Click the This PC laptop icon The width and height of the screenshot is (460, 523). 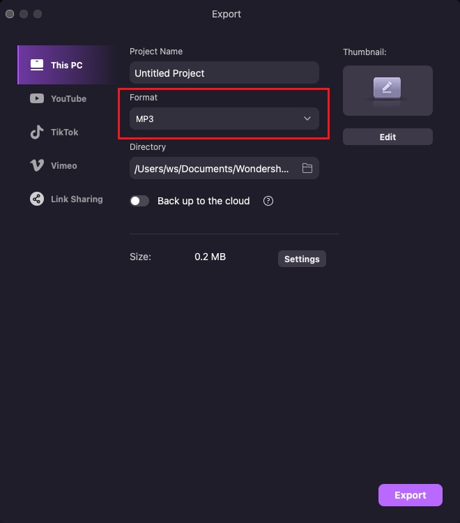37,65
